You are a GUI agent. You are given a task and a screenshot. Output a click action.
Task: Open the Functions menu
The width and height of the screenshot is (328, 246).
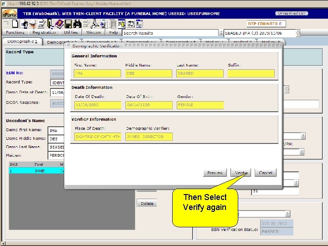[15, 32]
